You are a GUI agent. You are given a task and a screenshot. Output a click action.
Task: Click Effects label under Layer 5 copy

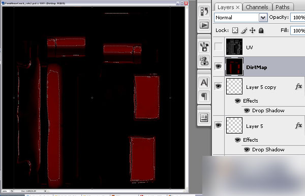251,101
